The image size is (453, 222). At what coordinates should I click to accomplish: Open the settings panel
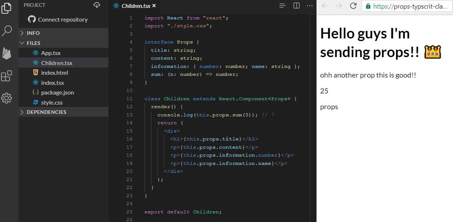click(7, 98)
